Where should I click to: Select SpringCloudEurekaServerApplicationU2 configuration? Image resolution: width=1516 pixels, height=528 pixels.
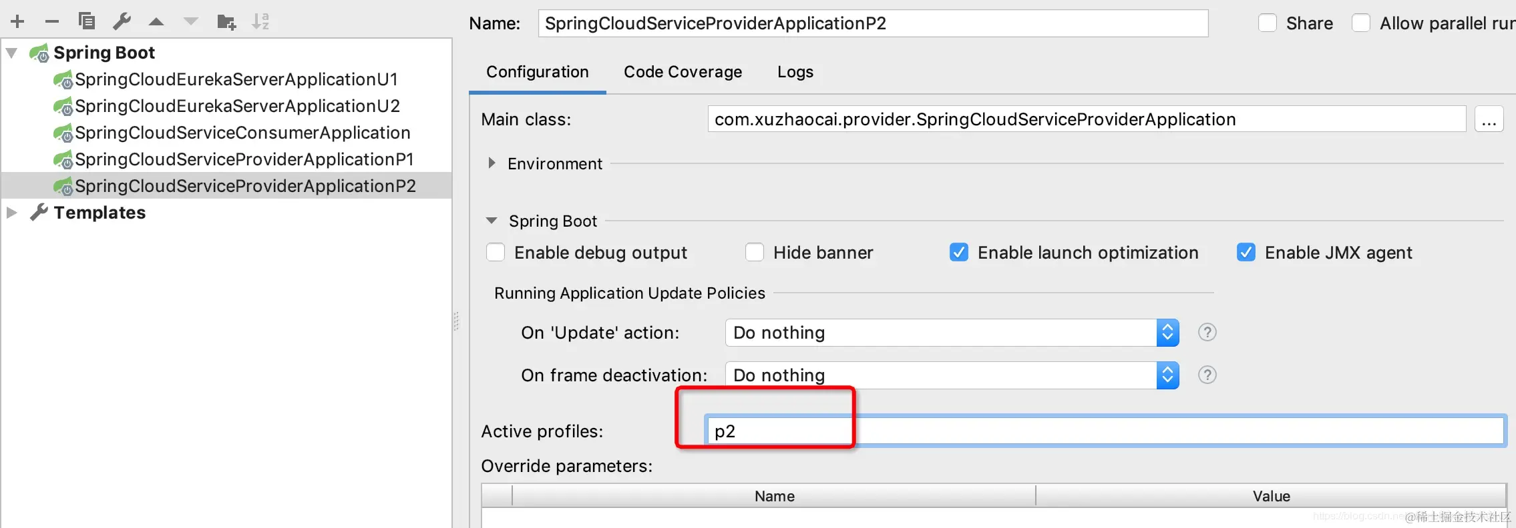[x=238, y=106]
